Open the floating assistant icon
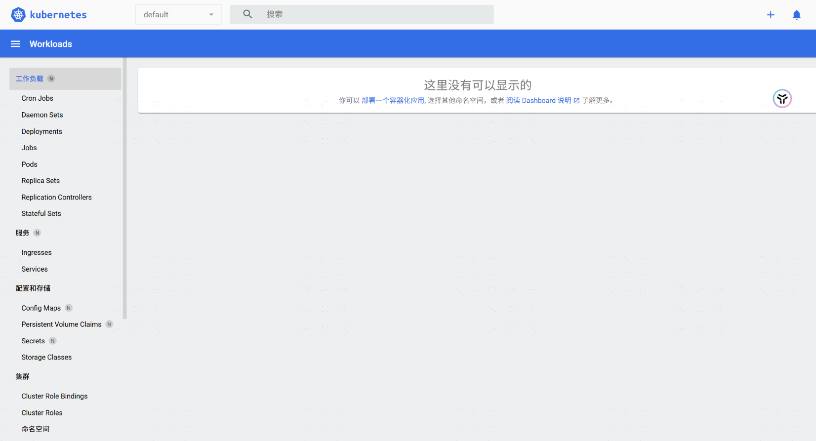The width and height of the screenshot is (816, 441). tap(782, 99)
